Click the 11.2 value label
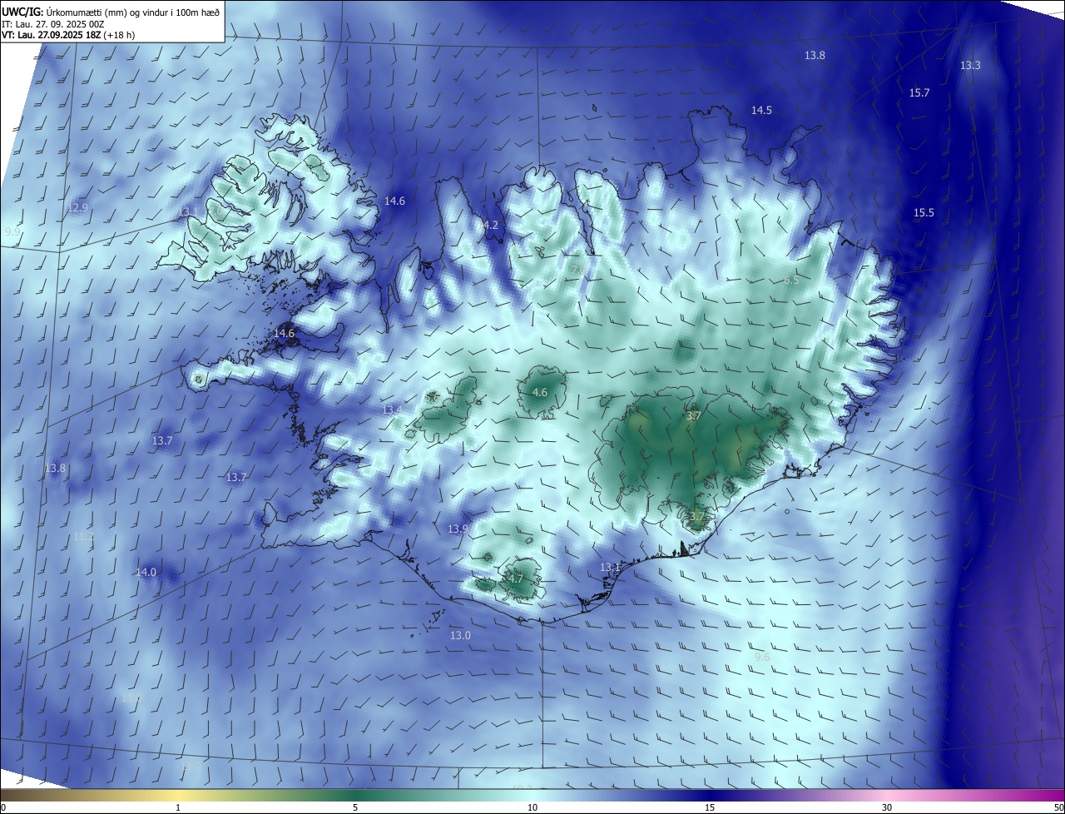The height and width of the screenshot is (814, 1065). coord(83,538)
